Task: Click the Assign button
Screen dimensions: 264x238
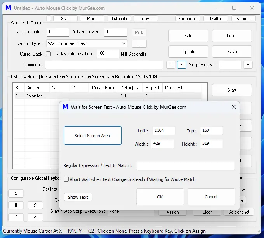Action: pyautogui.click(x=173, y=212)
